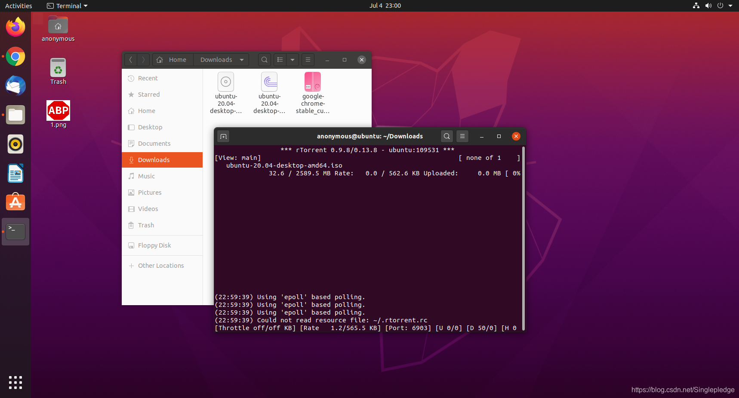739x398 pixels.
Task: Launch Google Chrome from the dock
Action: (x=15, y=56)
